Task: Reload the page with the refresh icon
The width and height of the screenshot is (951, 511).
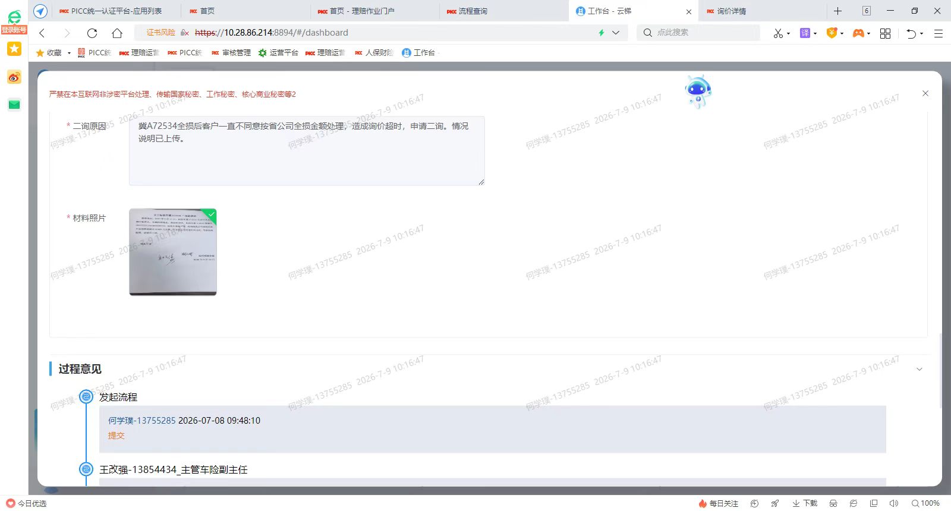Action: (92, 33)
